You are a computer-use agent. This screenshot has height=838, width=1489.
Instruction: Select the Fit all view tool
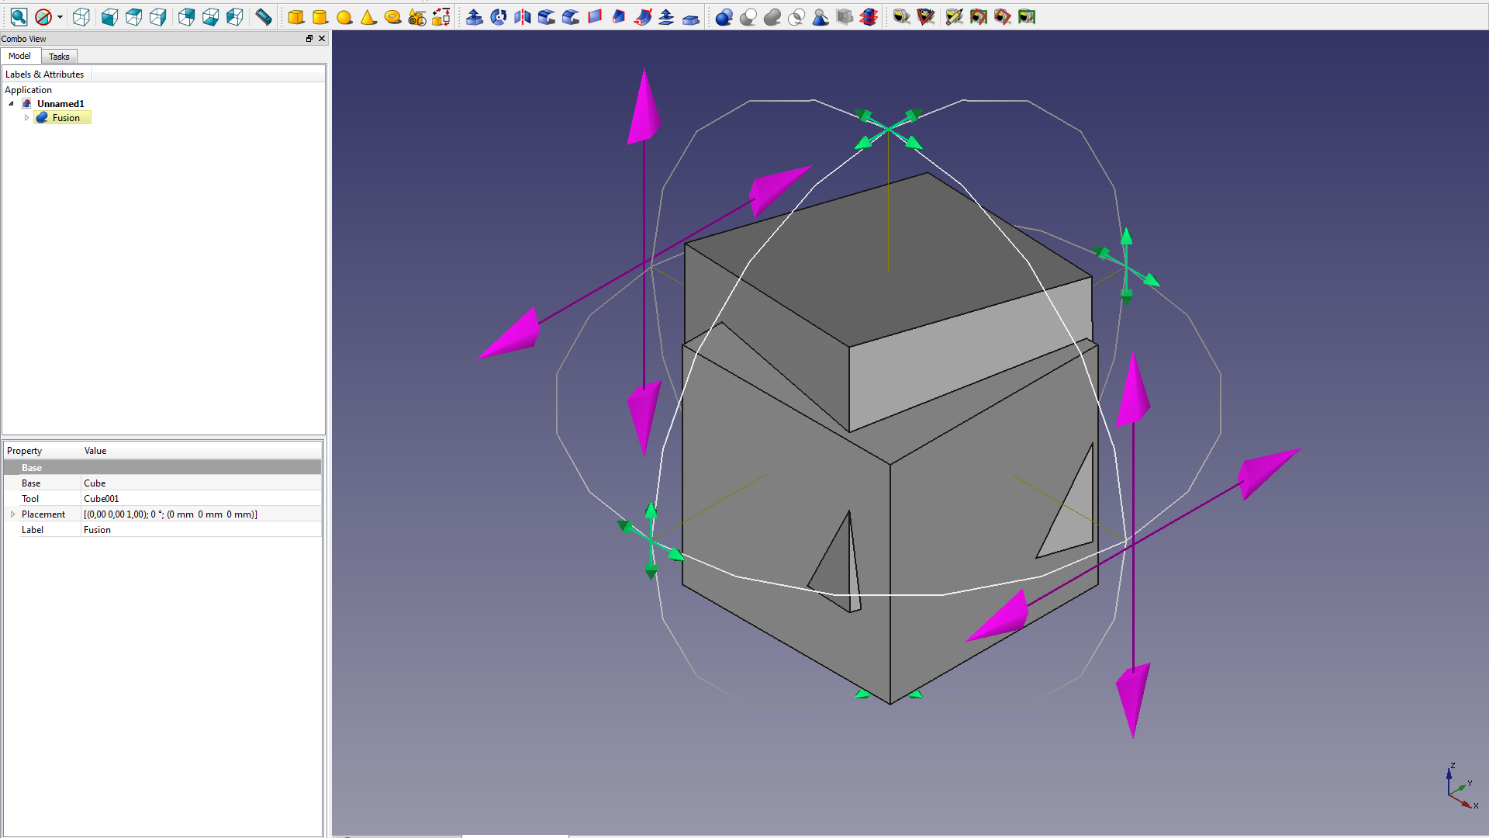coord(18,16)
